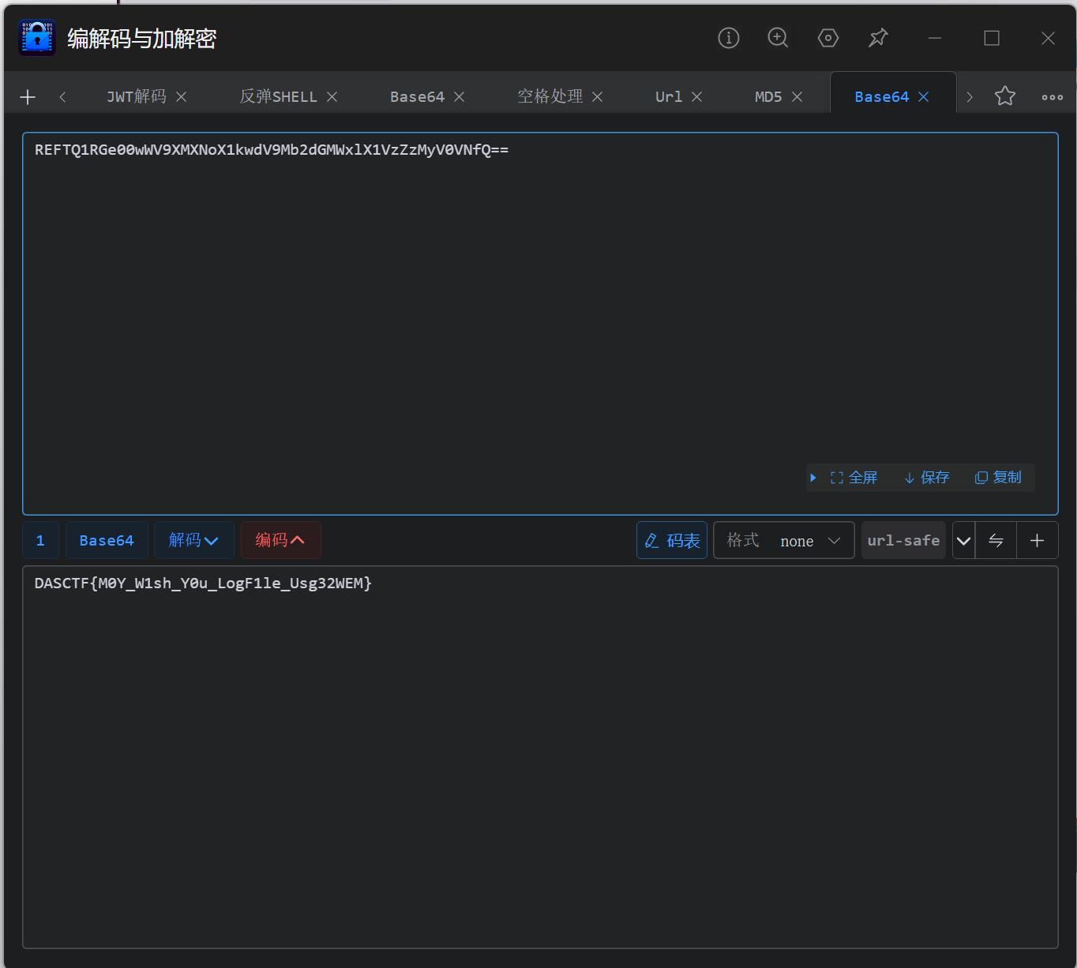
Task: Click the 解码 decode button
Action: 193,540
